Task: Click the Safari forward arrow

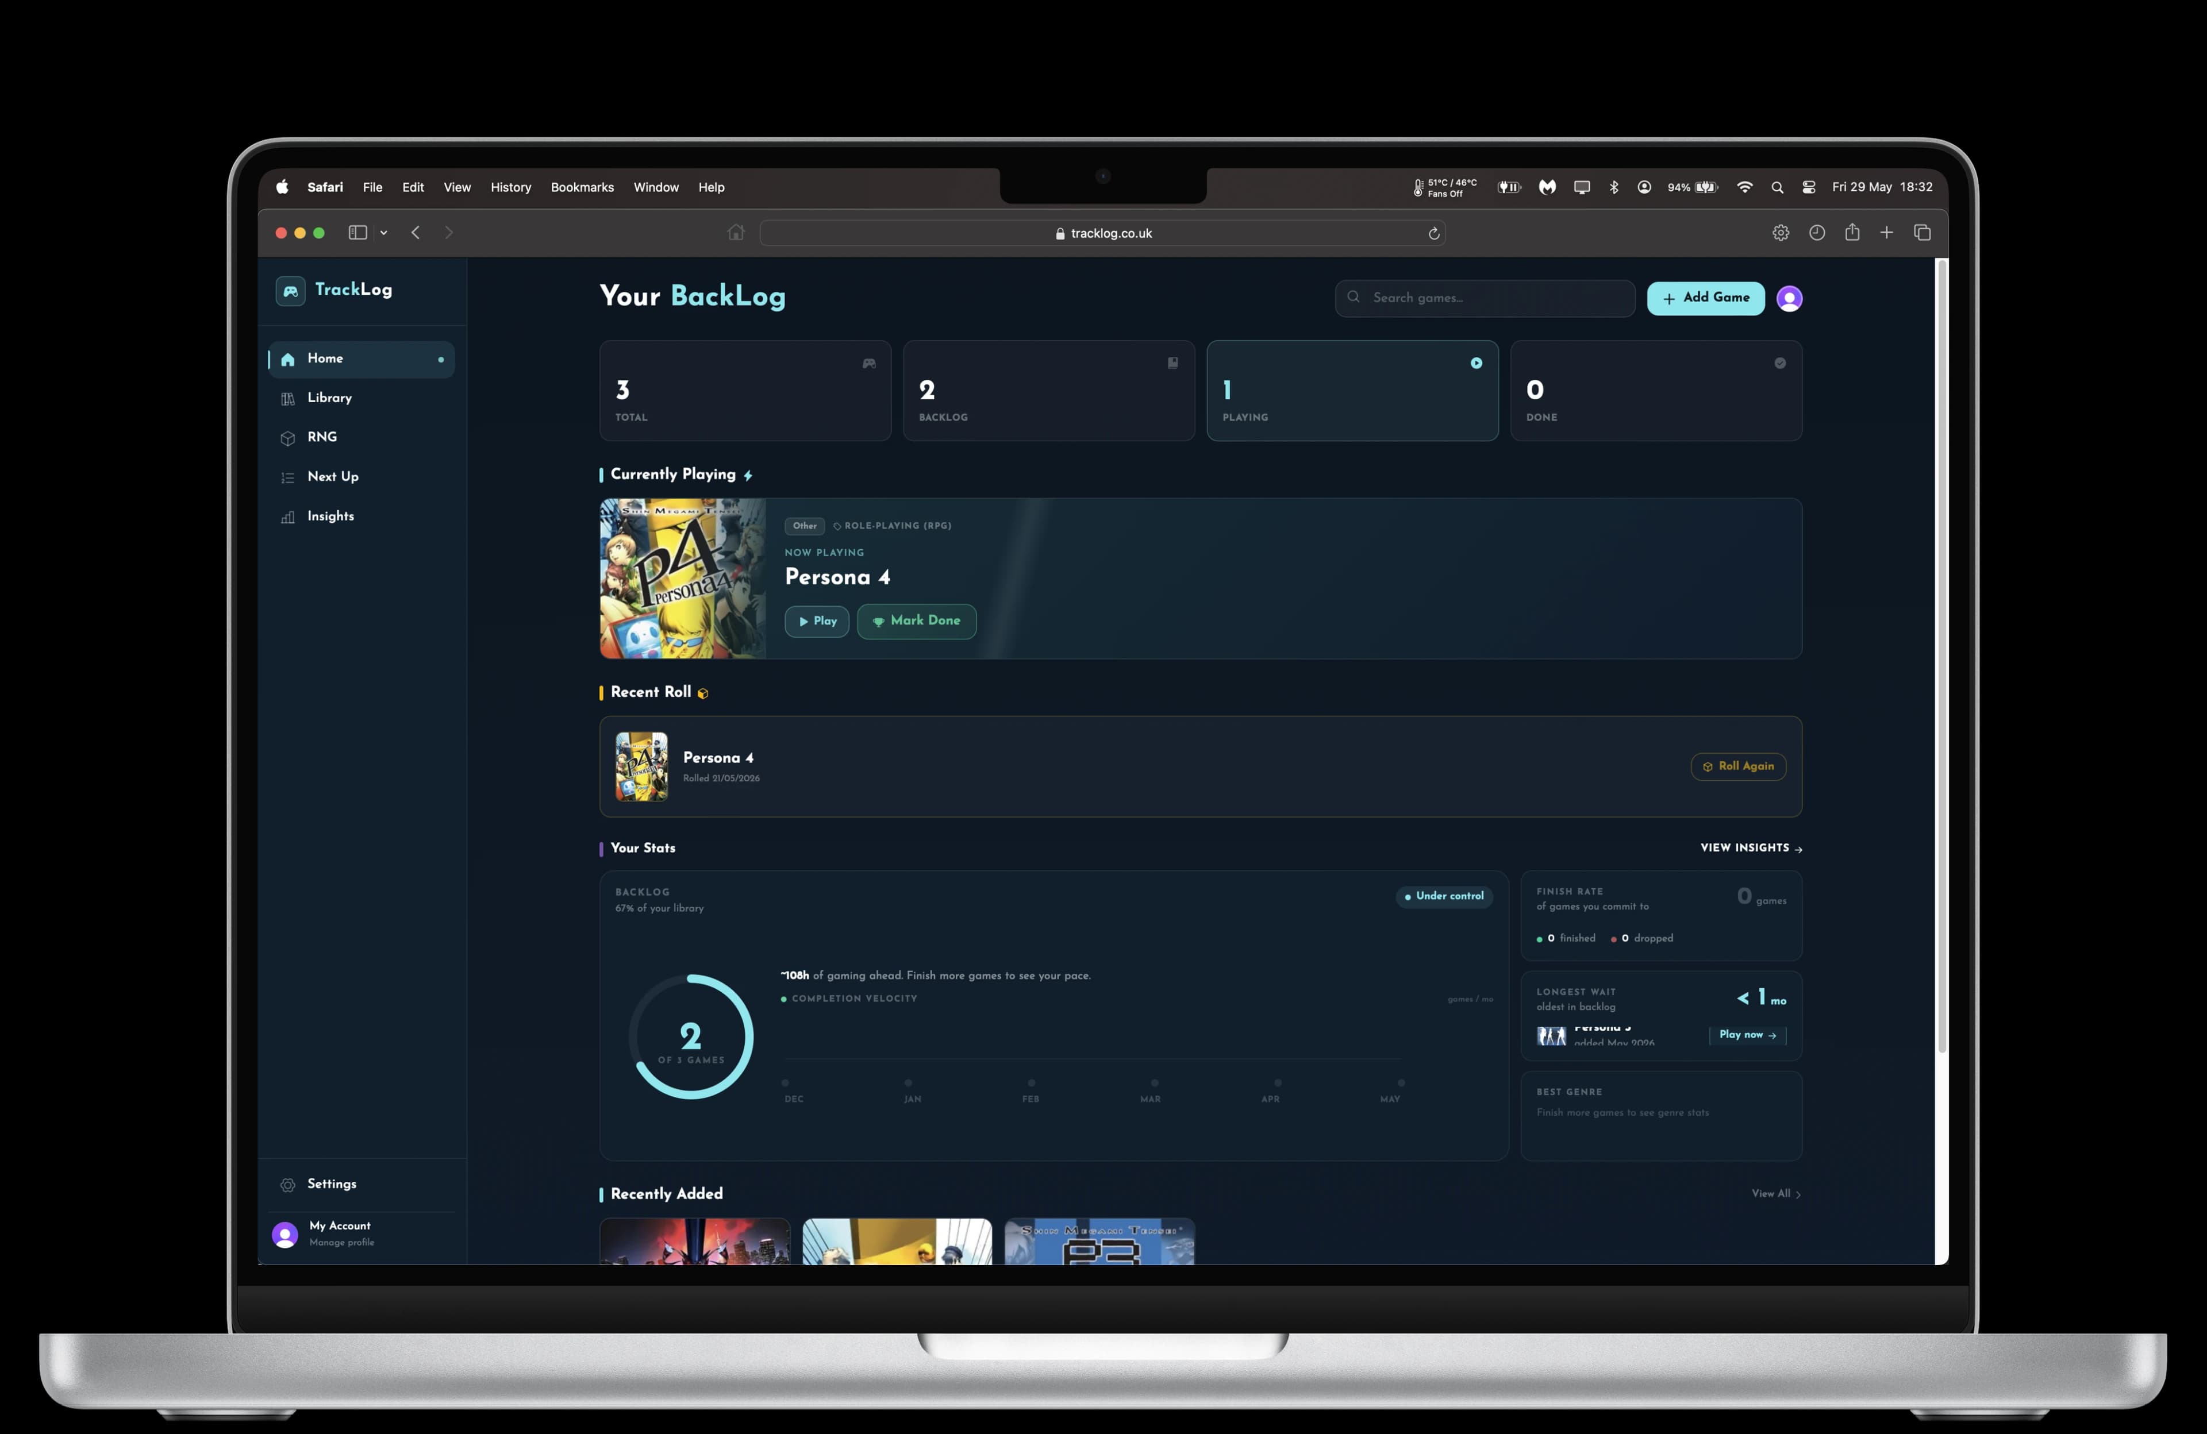Action: (449, 233)
